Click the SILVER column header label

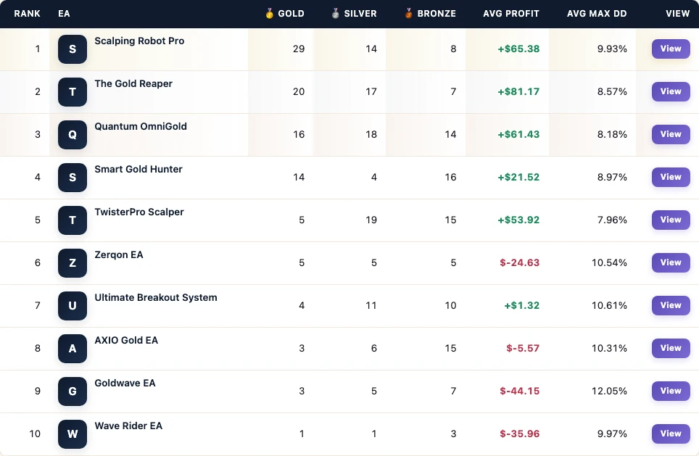pyautogui.click(x=360, y=13)
